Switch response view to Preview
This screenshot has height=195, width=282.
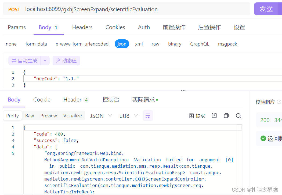click(49, 115)
